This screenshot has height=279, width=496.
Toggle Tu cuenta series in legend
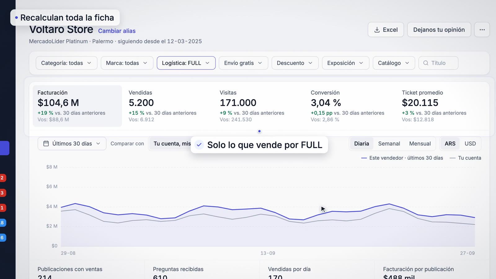pyautogui.click(x=465, y=158)
